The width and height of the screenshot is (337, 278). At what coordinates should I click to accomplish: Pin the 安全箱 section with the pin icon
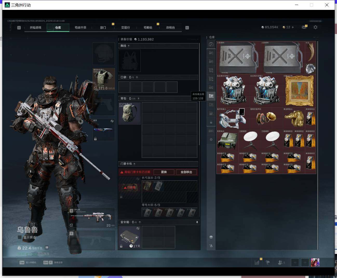[197, 222]
